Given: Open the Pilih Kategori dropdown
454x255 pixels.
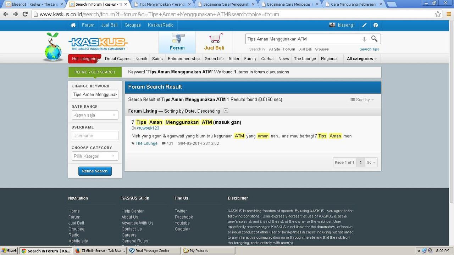Looking at the screenshot, I should point(95,156).
